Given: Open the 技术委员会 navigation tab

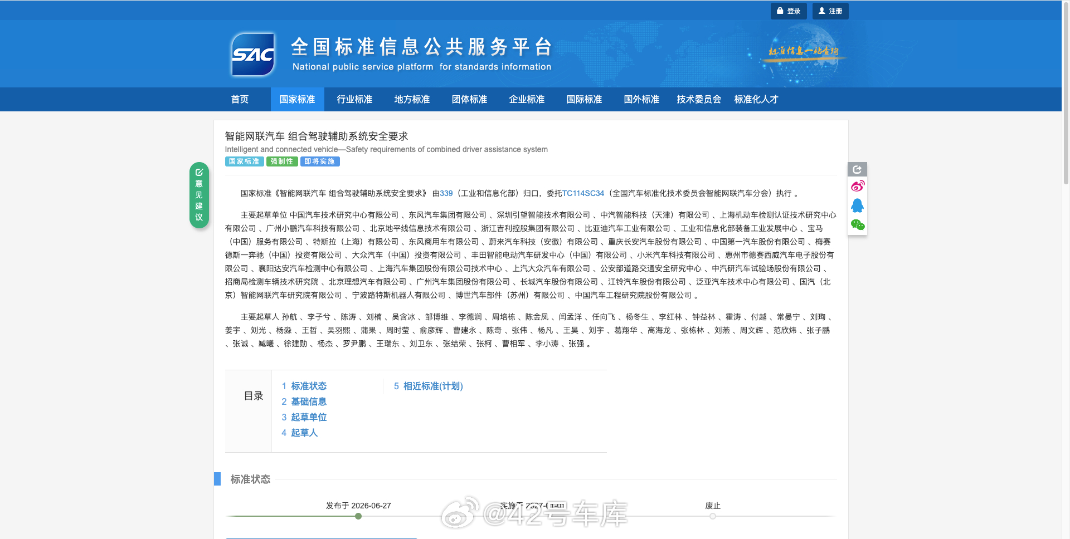Looking at the screenshot, I should pos(699,99).
